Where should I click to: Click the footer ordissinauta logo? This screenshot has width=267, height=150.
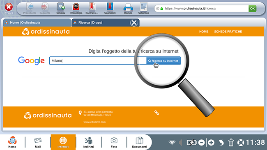pyautogui.click(x=48, y=115)
